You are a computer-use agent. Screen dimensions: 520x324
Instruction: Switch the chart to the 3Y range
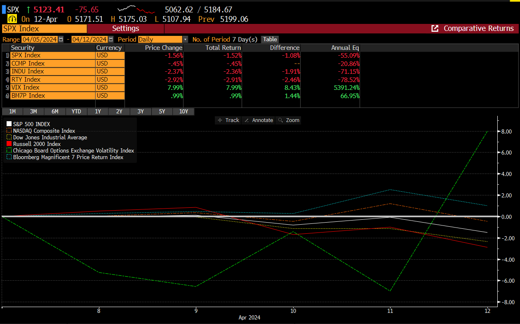[x=141, y=111]
